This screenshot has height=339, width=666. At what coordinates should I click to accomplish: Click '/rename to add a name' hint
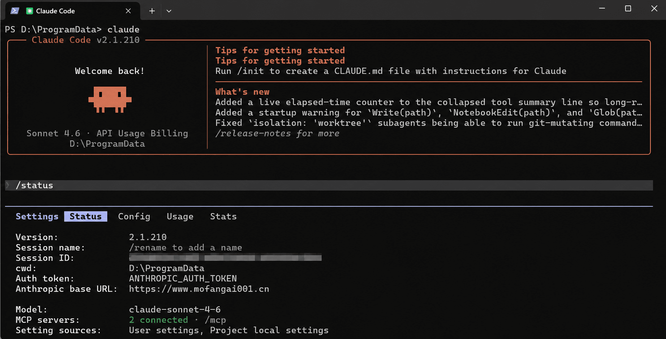(185, 248)
